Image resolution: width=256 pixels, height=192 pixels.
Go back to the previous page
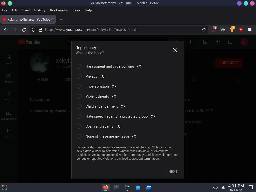click(6, 30)
